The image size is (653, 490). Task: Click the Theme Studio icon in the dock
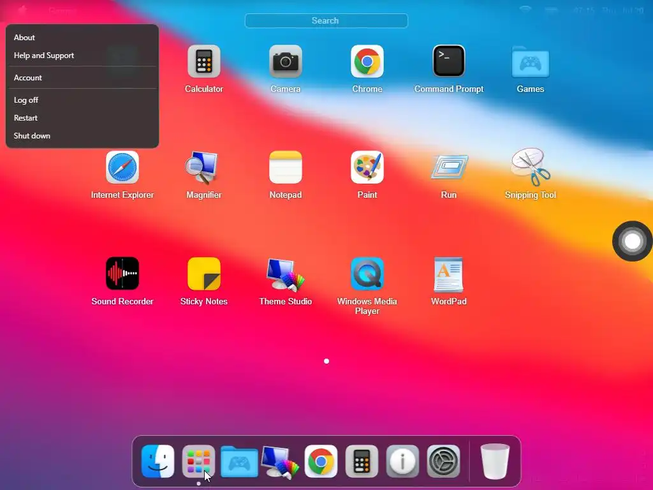pyautogui.click(x=280, y=461)
